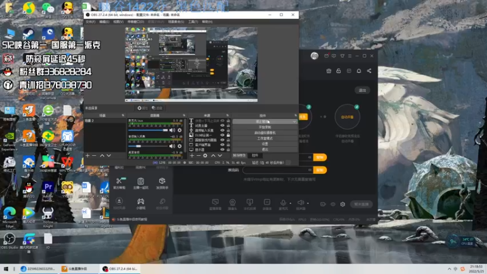The height and width of the screenshot is (274, 487).
Task: Open the OBS Studio desktop shortcut
Action: pyautogui.click(x=9, y=240)
